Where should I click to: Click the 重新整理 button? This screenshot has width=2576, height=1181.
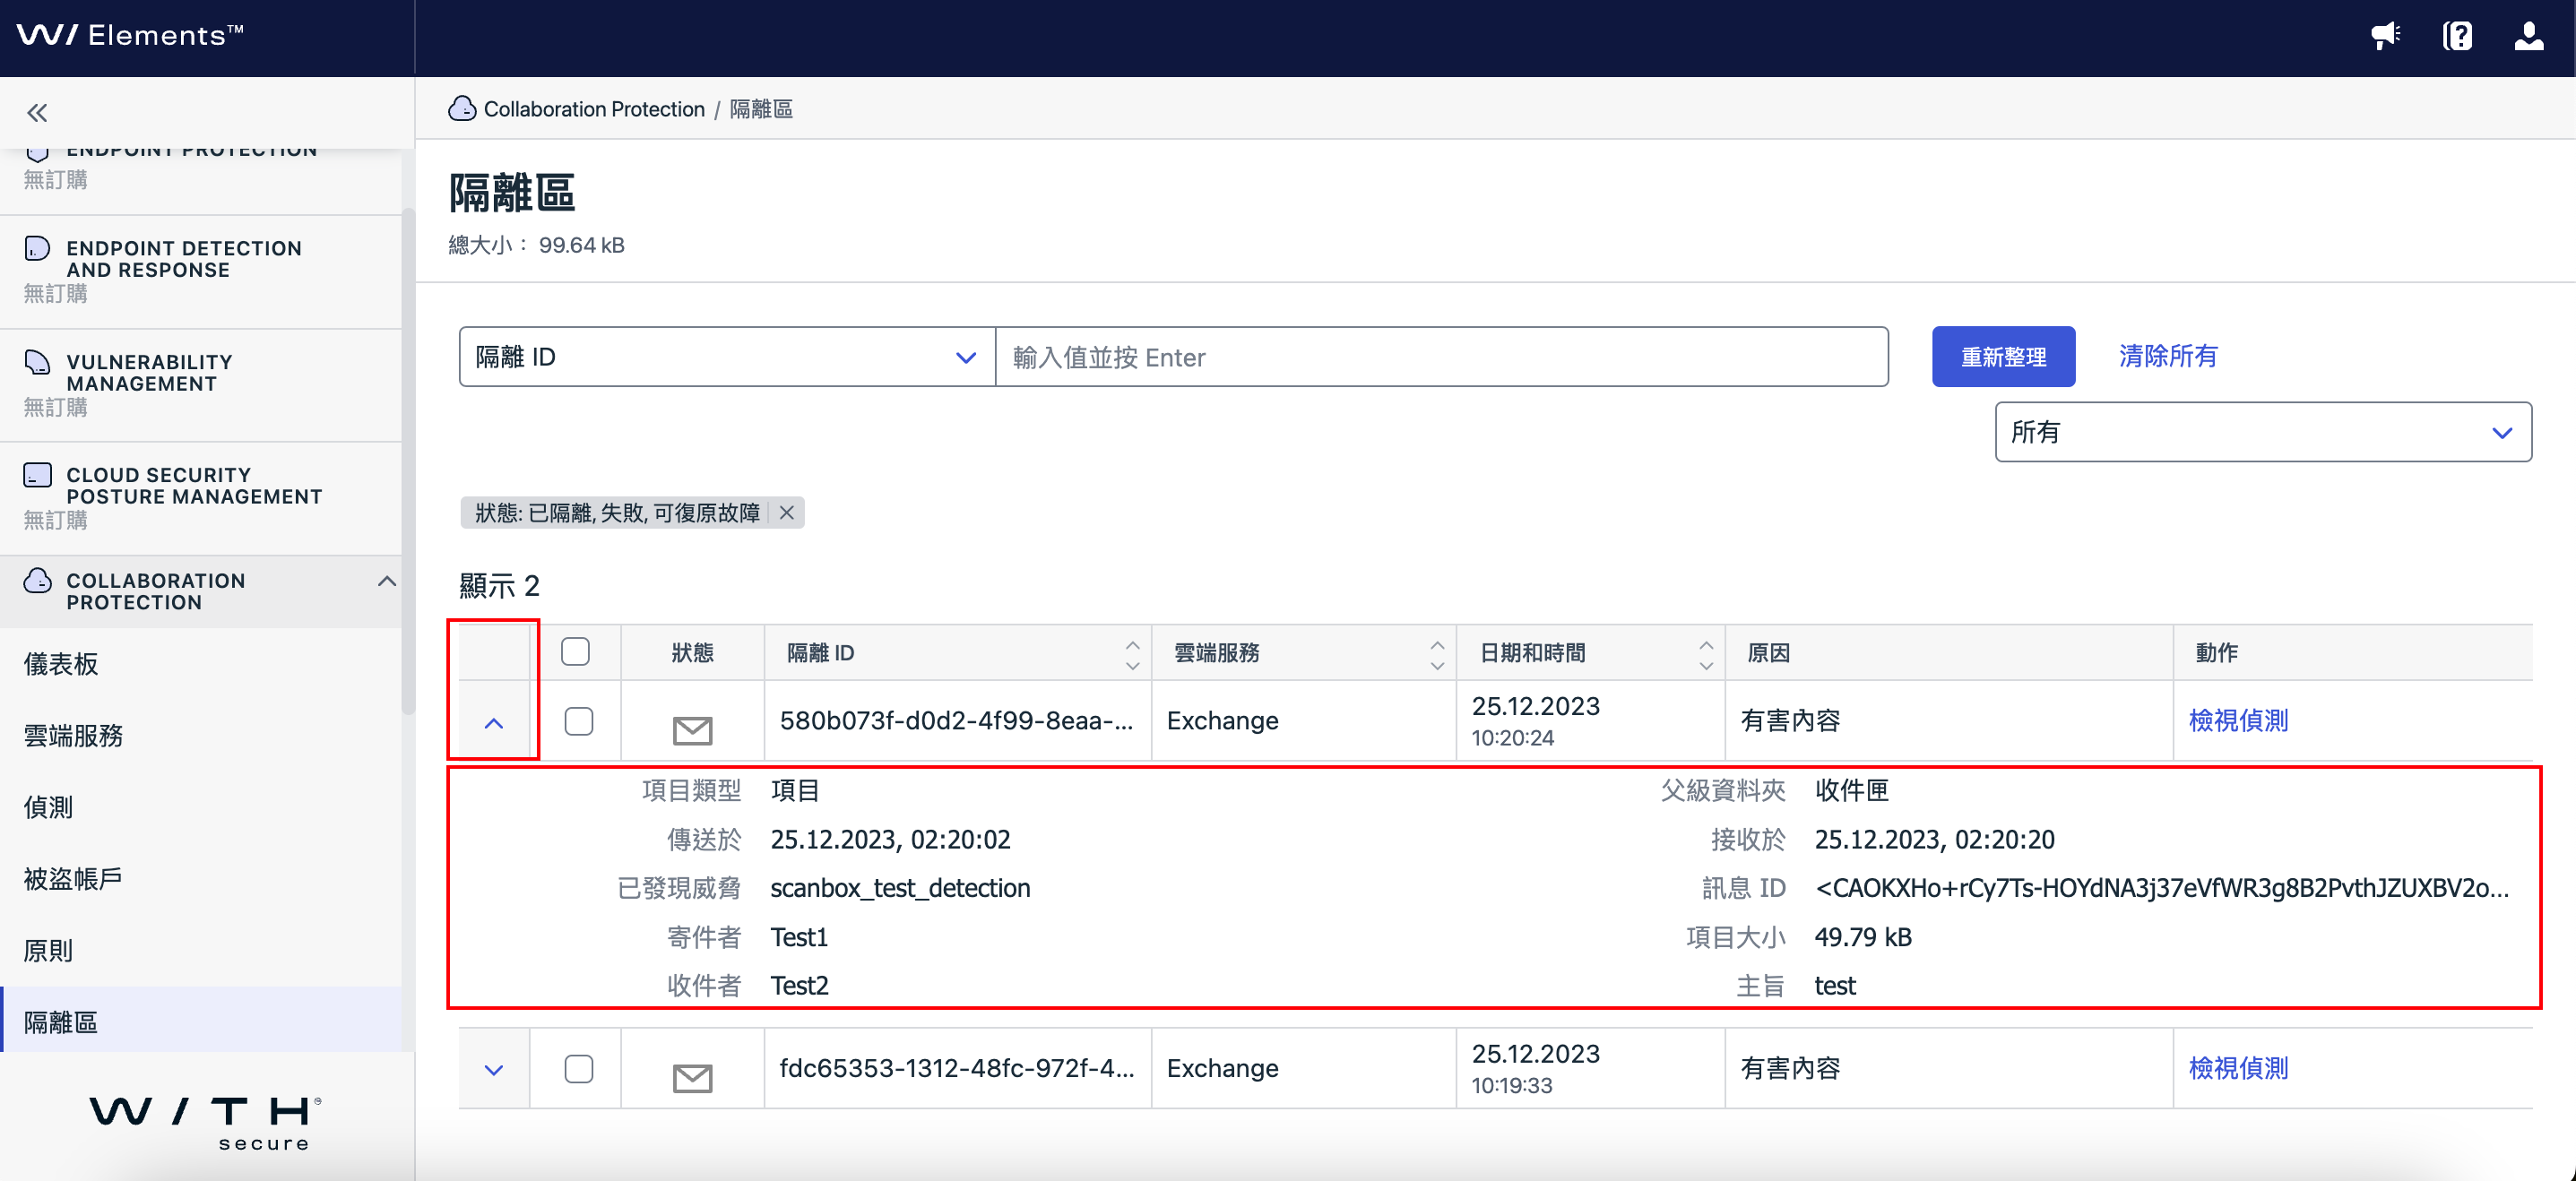2003,357
